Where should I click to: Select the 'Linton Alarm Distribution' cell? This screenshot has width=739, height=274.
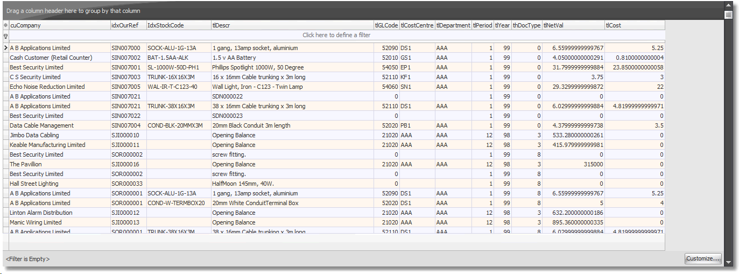(59, 213)
